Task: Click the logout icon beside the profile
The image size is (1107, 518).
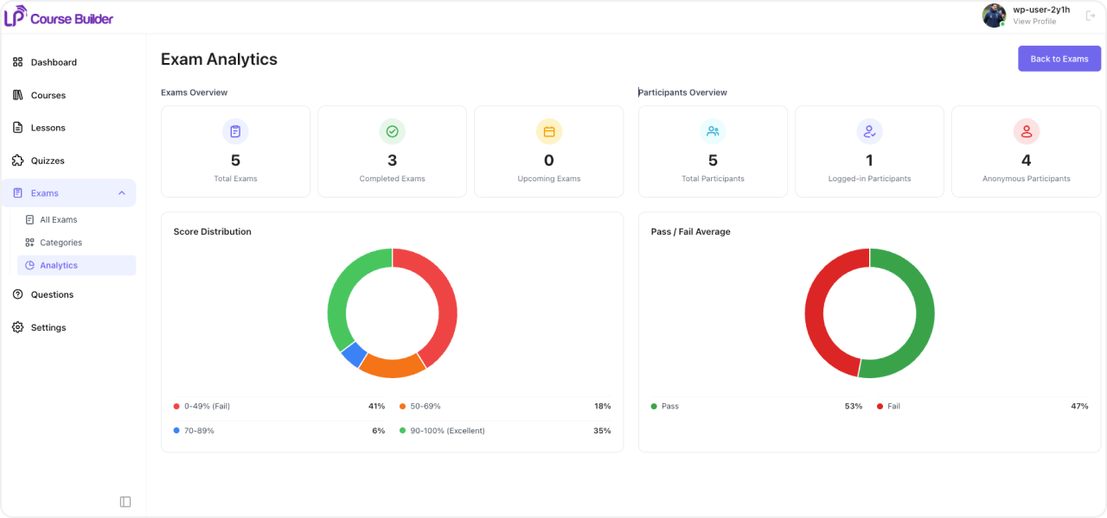Action: [1090, 16]
